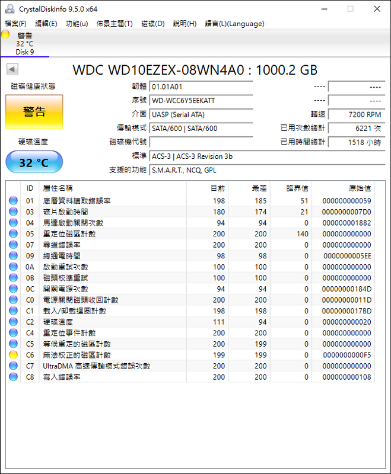Click the standard field ACS-3 Revision 3b

click(x=267, y=156)
